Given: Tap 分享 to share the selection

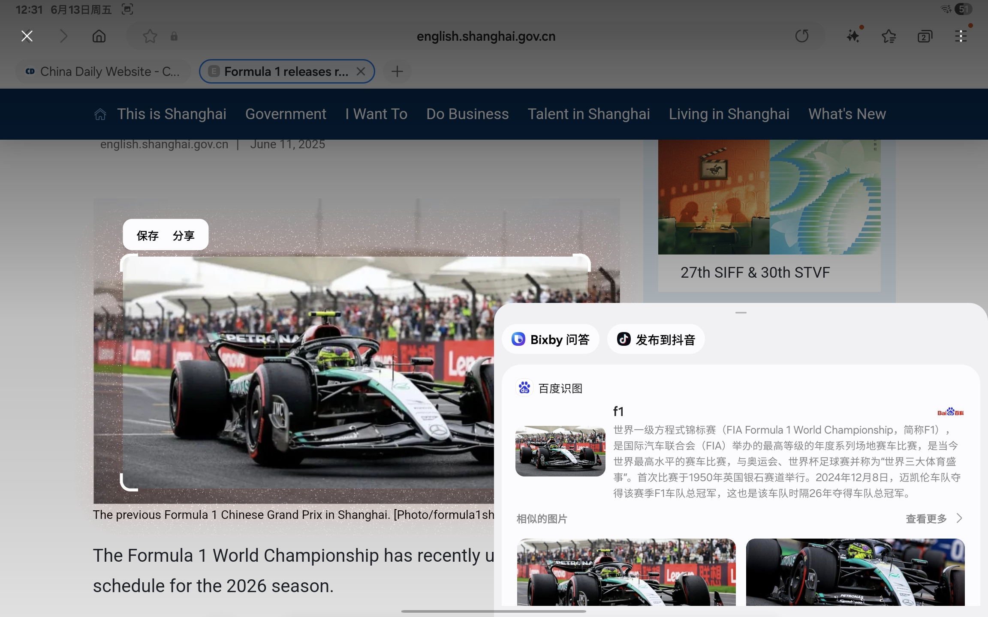Looking at the screenshot, I should point(184,235).
